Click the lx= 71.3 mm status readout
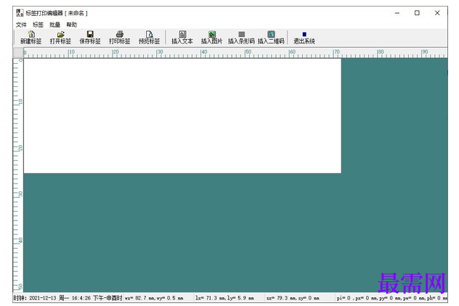 [225, 298]
